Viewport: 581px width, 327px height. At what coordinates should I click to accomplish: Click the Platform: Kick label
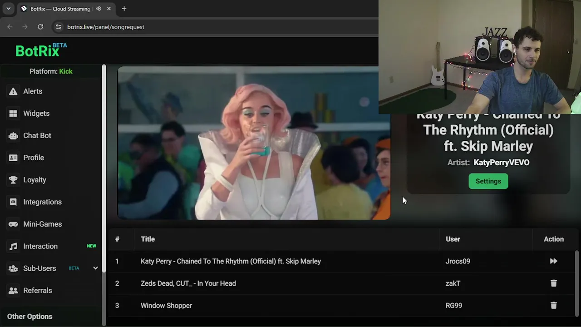(x=51, y=71)
